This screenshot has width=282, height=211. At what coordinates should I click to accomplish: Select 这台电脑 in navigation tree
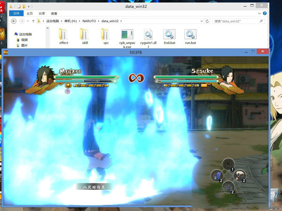(25, 34)
